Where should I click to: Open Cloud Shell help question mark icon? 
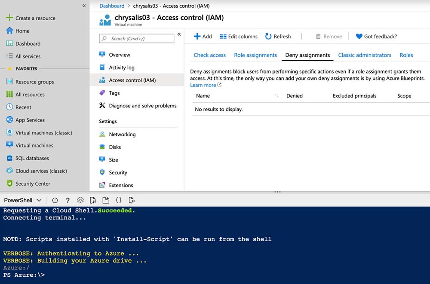tap(68, 200)
